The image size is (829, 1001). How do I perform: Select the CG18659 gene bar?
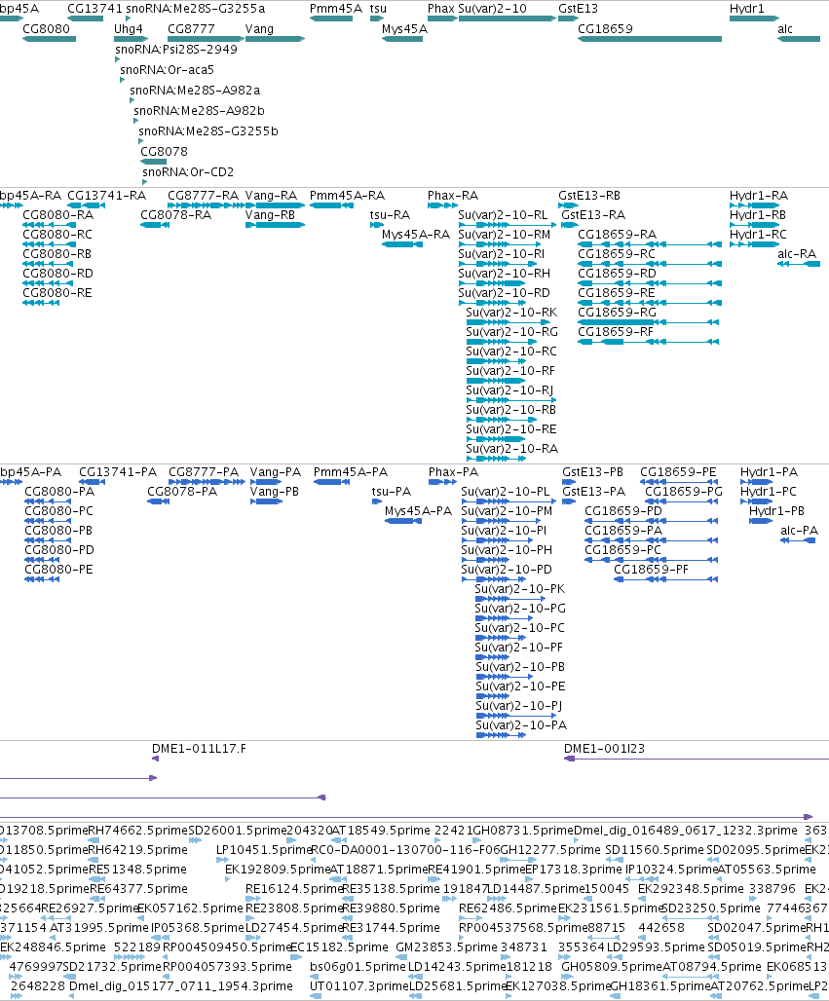coord(650,39)
